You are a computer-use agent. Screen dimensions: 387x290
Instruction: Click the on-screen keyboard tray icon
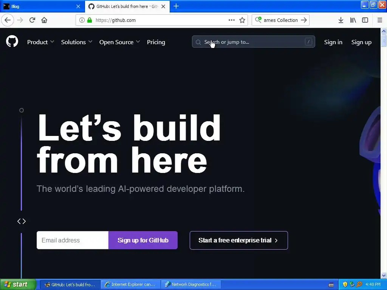(x=331, y=285)
